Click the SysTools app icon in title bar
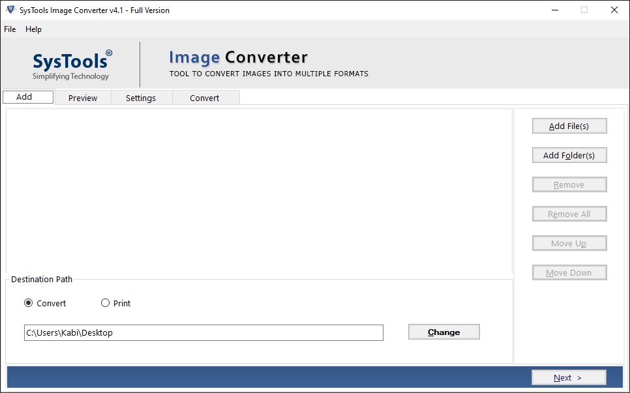Viewport: 630px width, 393px height. pos(11,10)
